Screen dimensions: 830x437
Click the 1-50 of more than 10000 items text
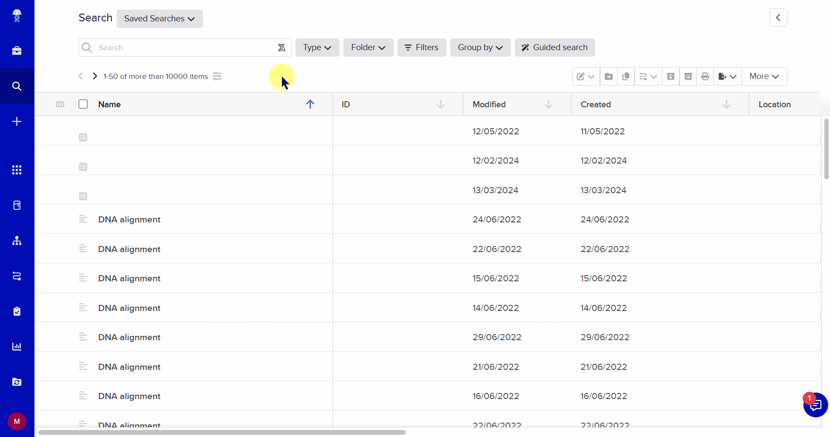[x=156, y=76]
